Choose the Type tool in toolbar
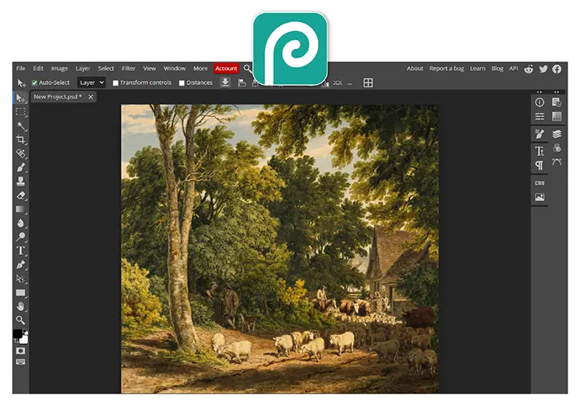Viewport: 580px width, 407px height. point(21,250)
